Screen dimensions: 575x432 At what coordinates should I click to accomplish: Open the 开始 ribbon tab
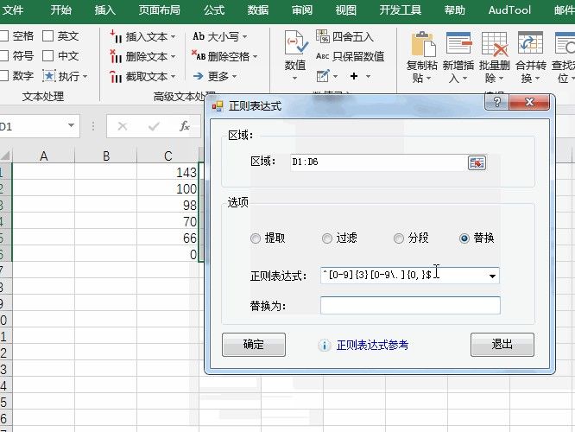click(61, 10)
